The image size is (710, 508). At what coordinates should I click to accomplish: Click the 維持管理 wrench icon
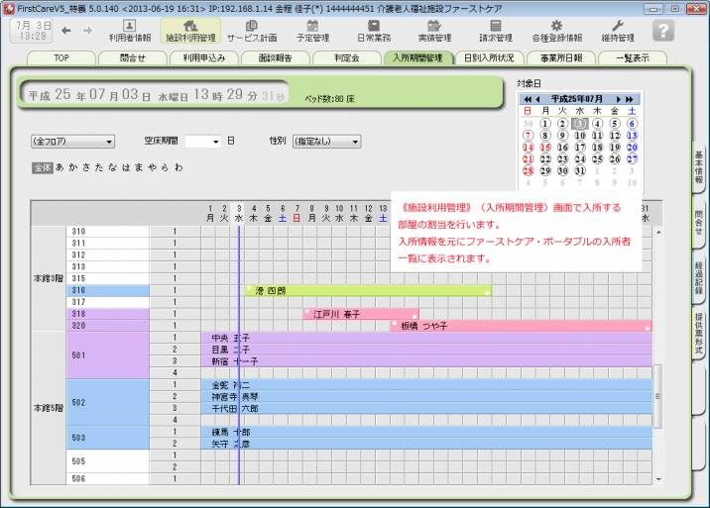coord(618,30)
